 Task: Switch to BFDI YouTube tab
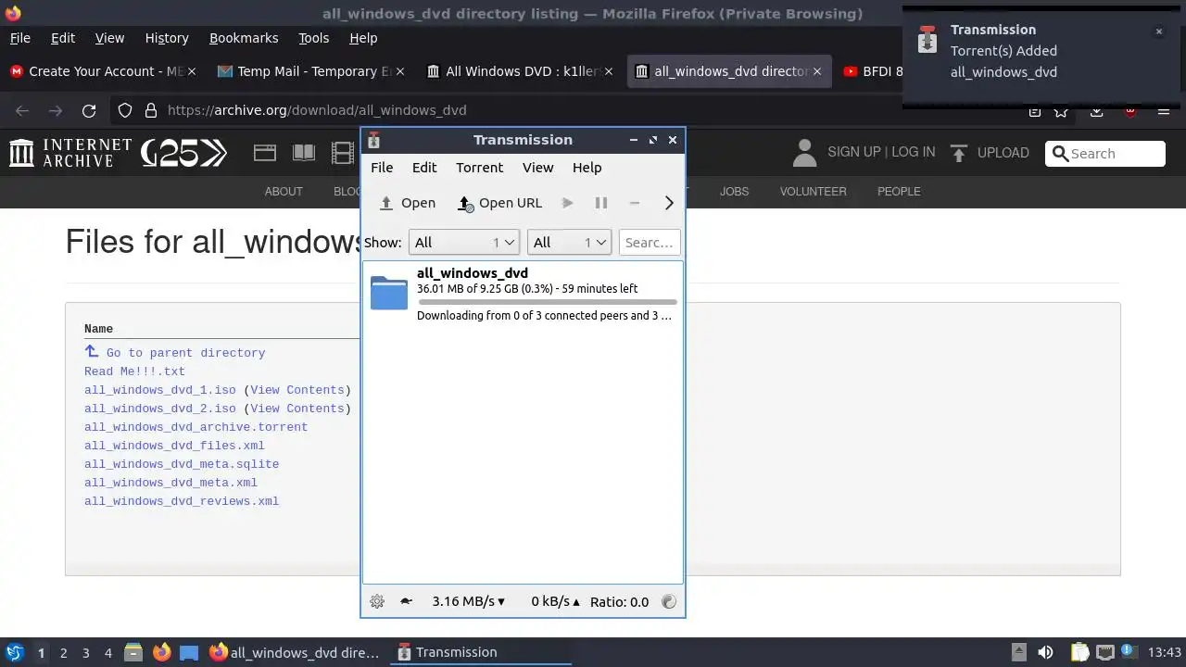click(x=872, y=71)
